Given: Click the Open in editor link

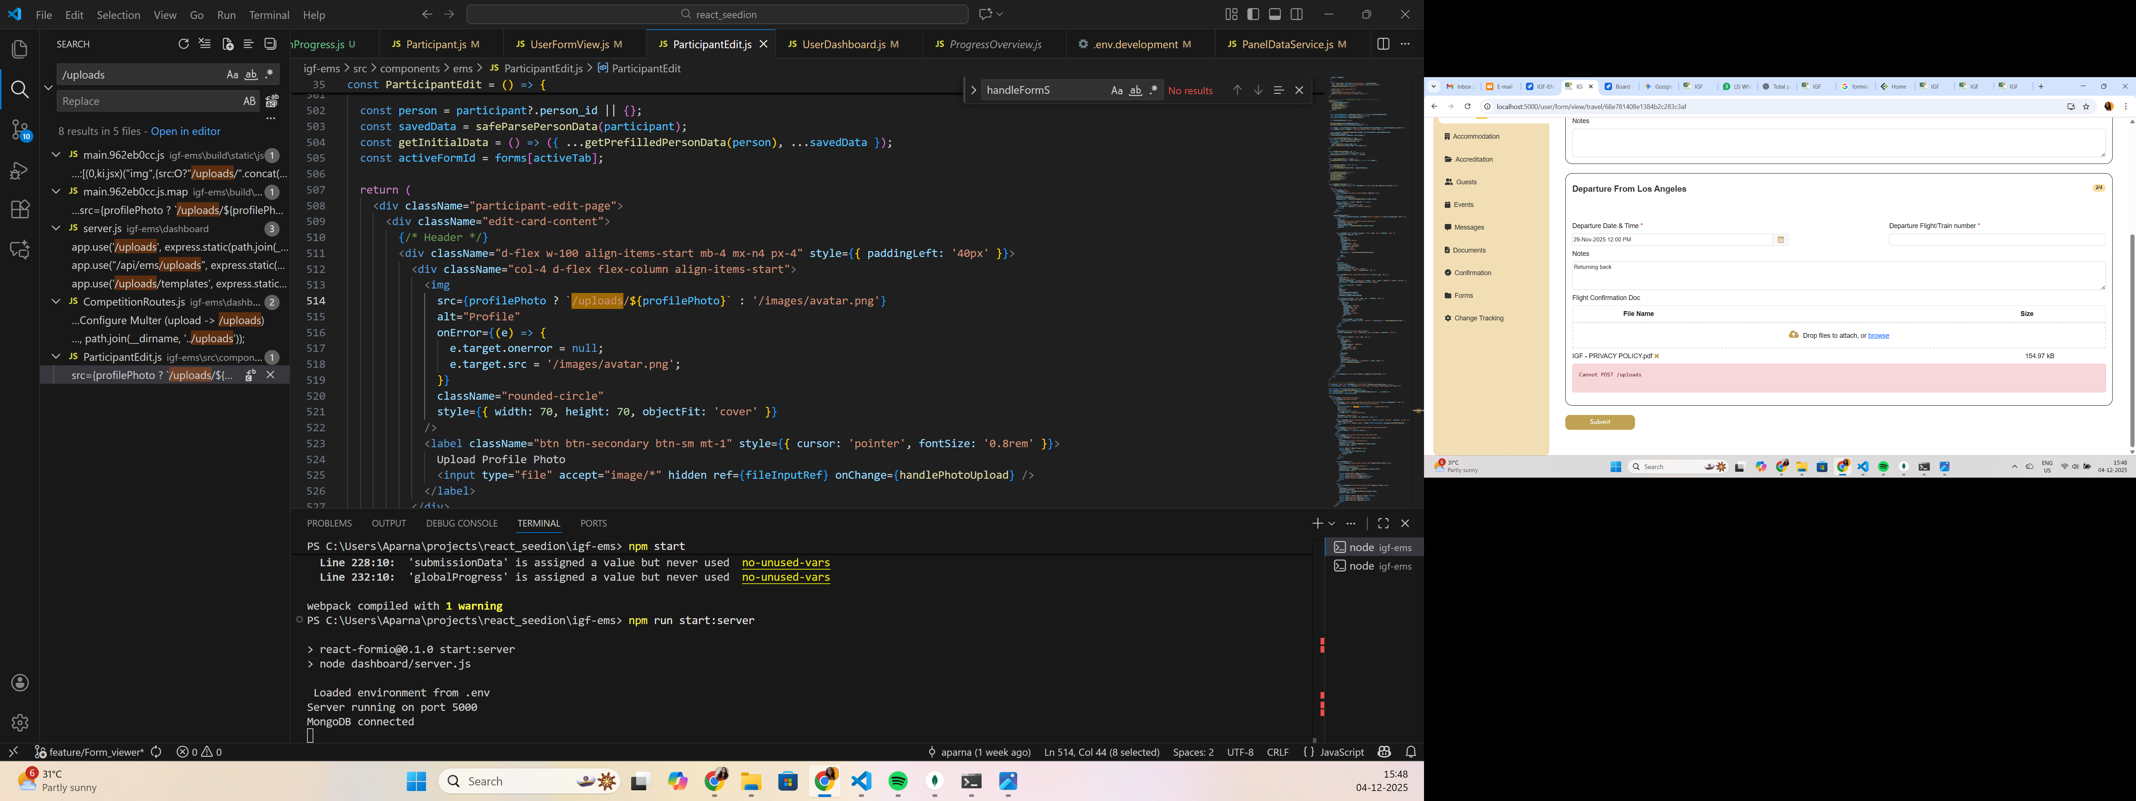Looking at the screenshot, I should [186, 131].
